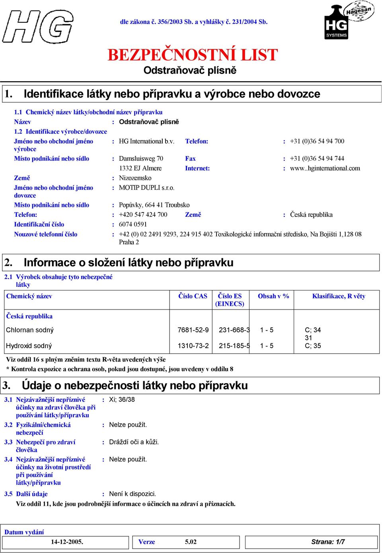
Task: Click column header 'Číslo ES (EINECS)'
Action: pyautogui.click(x=230, y=300)
